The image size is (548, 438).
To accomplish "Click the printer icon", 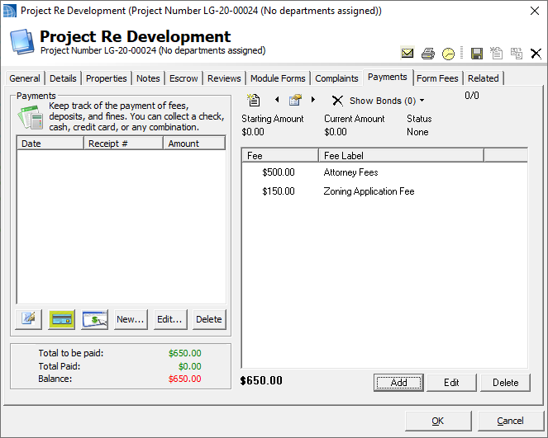I will (428, 54).
